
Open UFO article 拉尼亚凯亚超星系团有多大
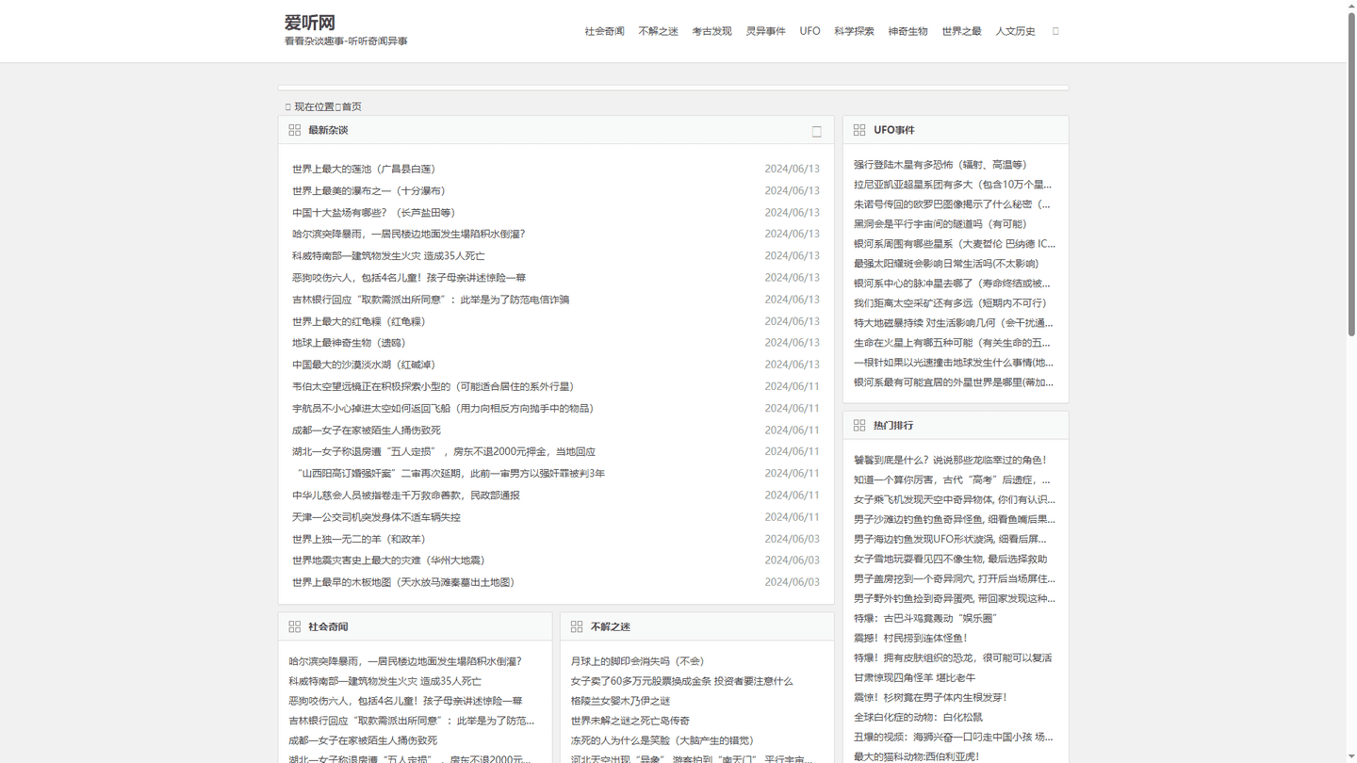(x=953, y=185)
